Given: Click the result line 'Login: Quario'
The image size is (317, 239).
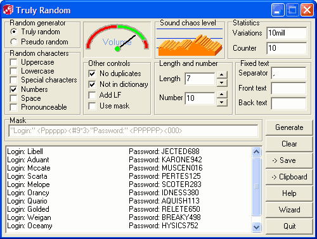Looking at the screenshot, I should (27, 201).
